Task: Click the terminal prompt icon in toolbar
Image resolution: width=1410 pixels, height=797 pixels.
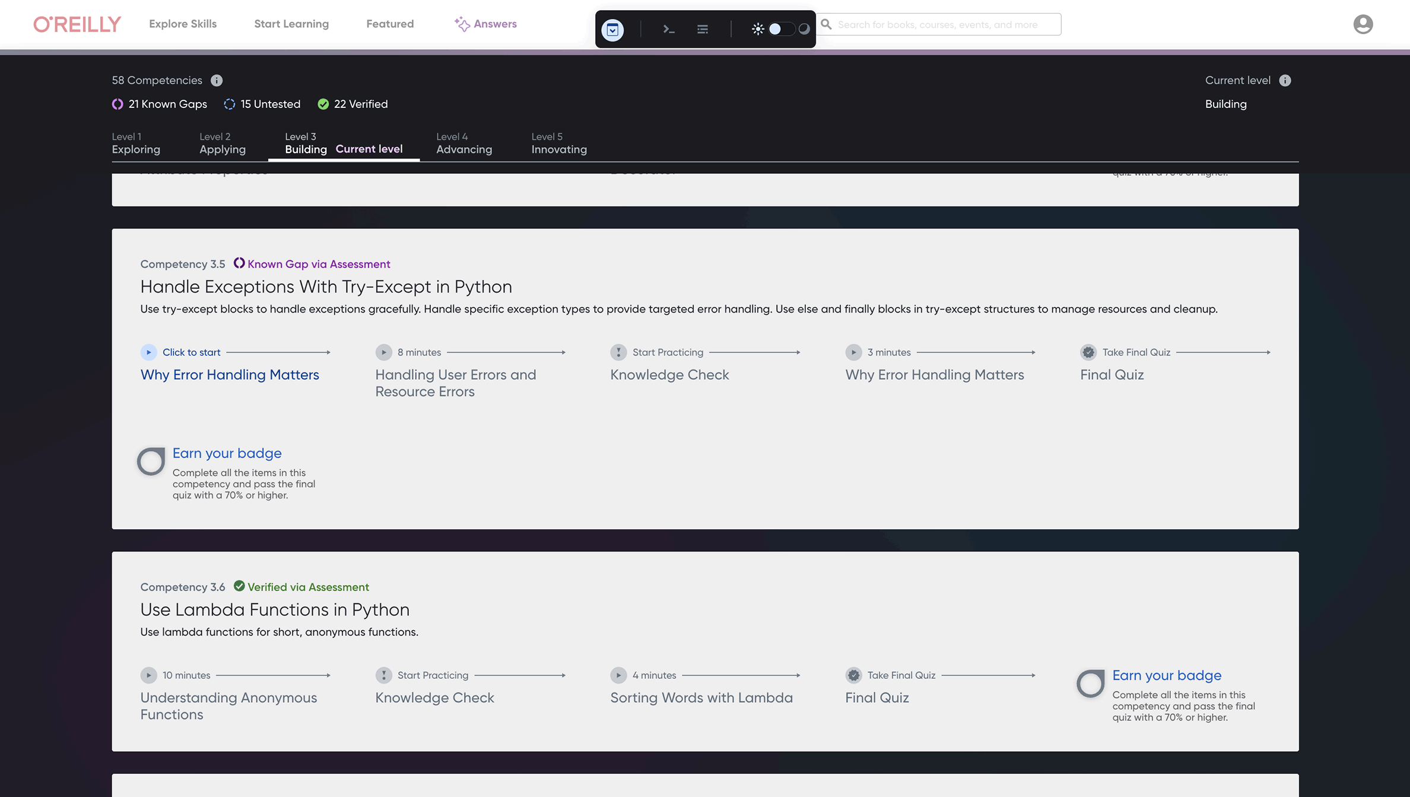Action: [x=669, y=29]
